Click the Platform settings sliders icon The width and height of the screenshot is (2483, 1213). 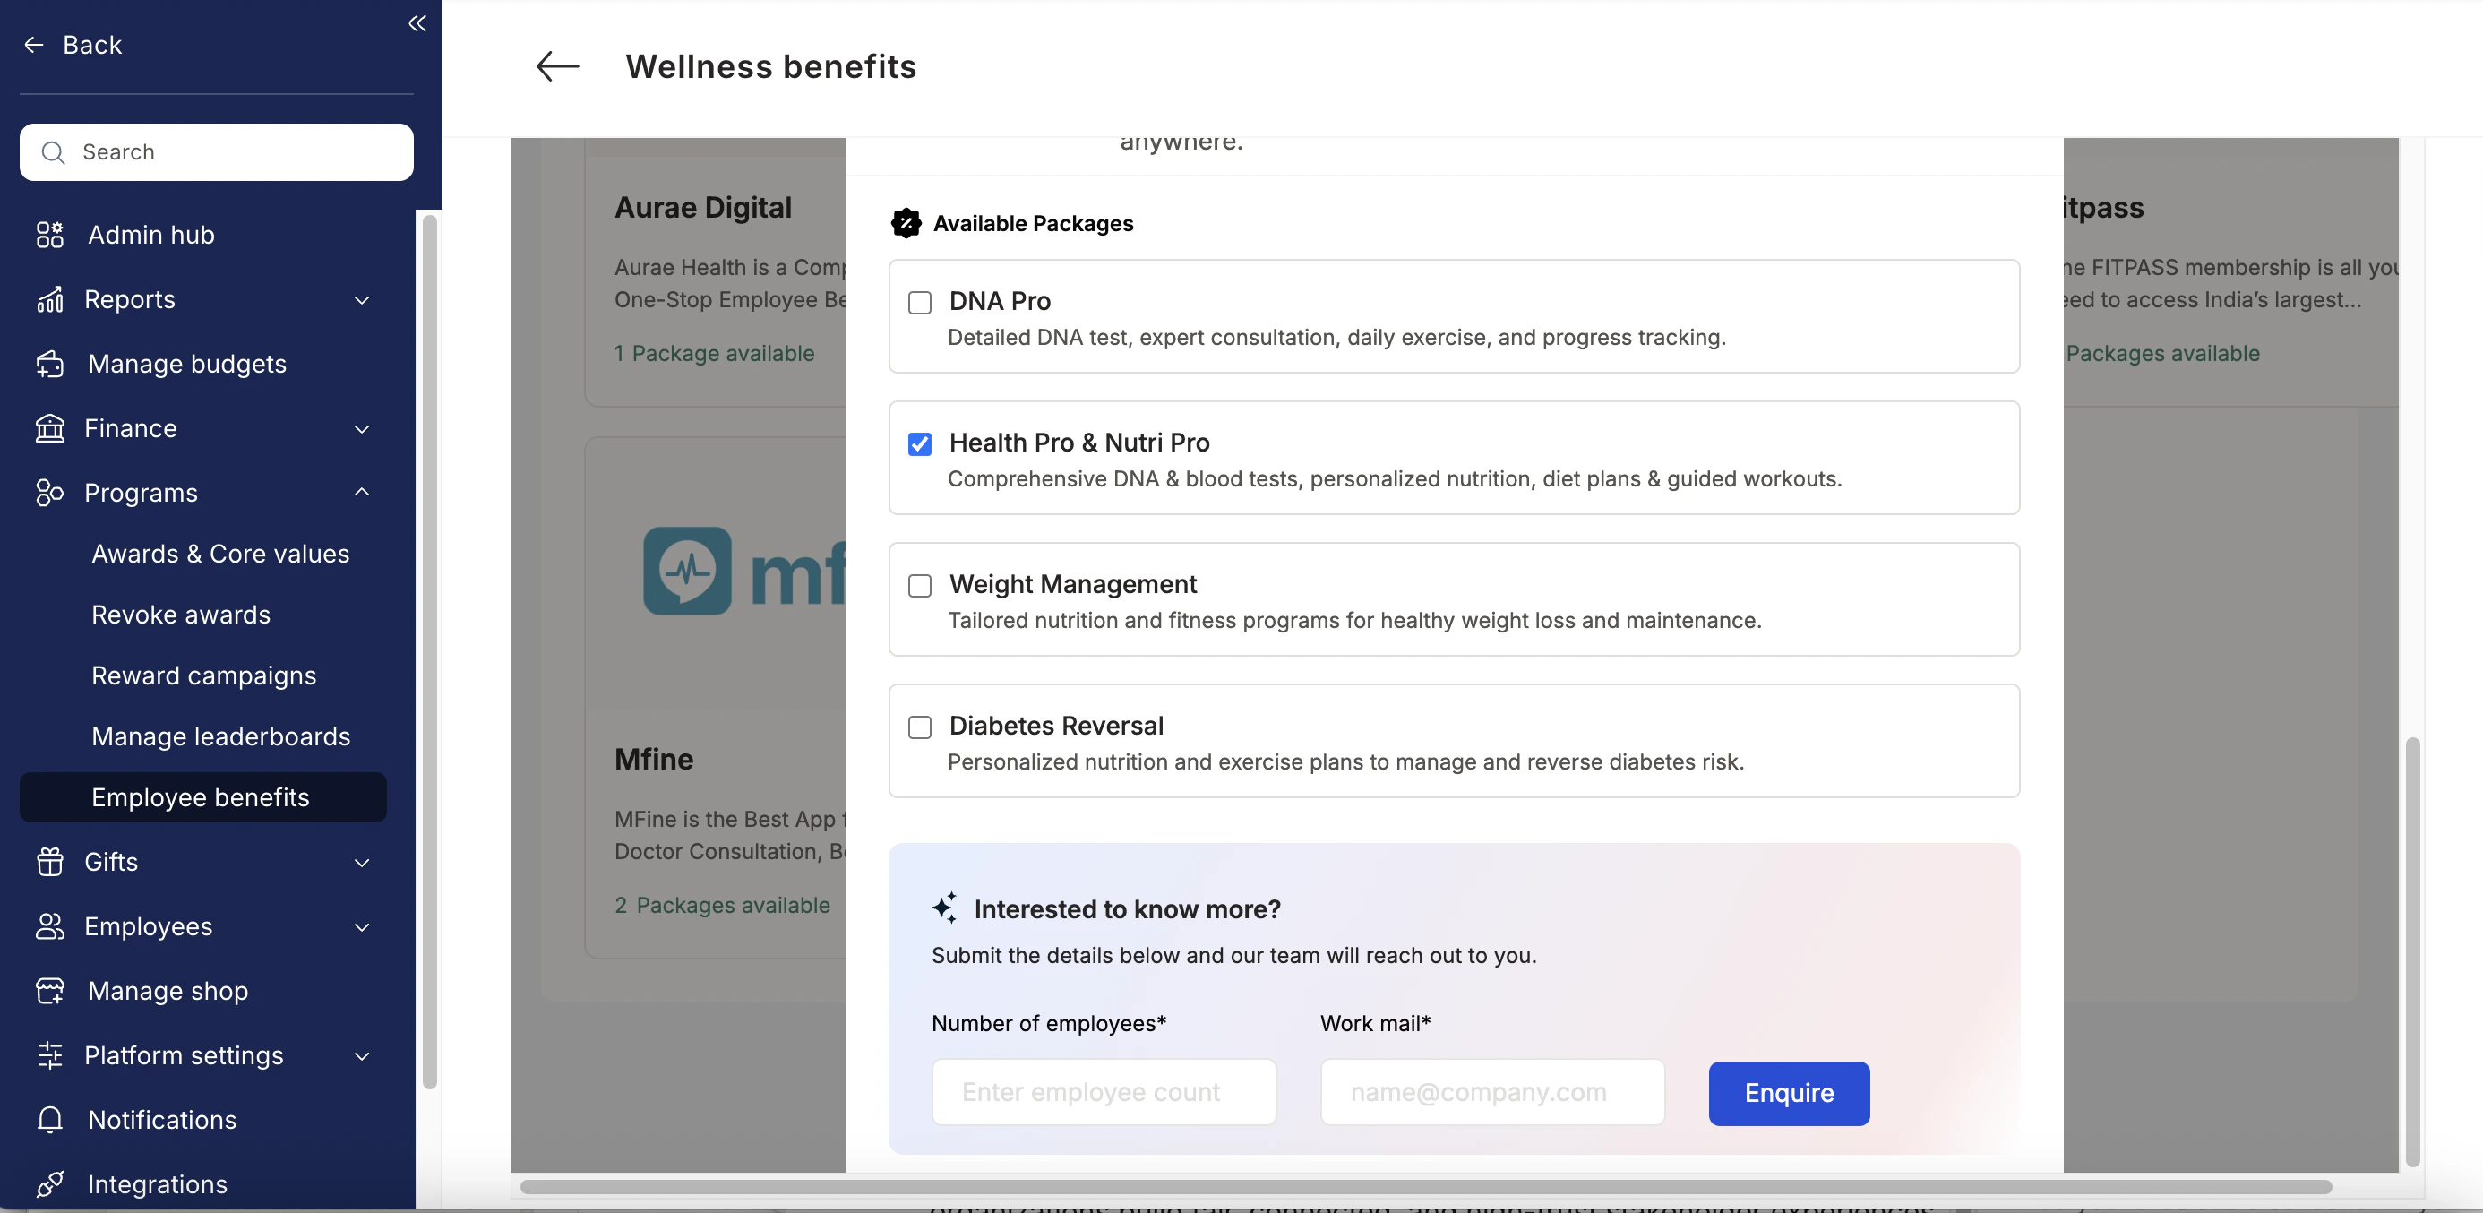click(50, 1056)
